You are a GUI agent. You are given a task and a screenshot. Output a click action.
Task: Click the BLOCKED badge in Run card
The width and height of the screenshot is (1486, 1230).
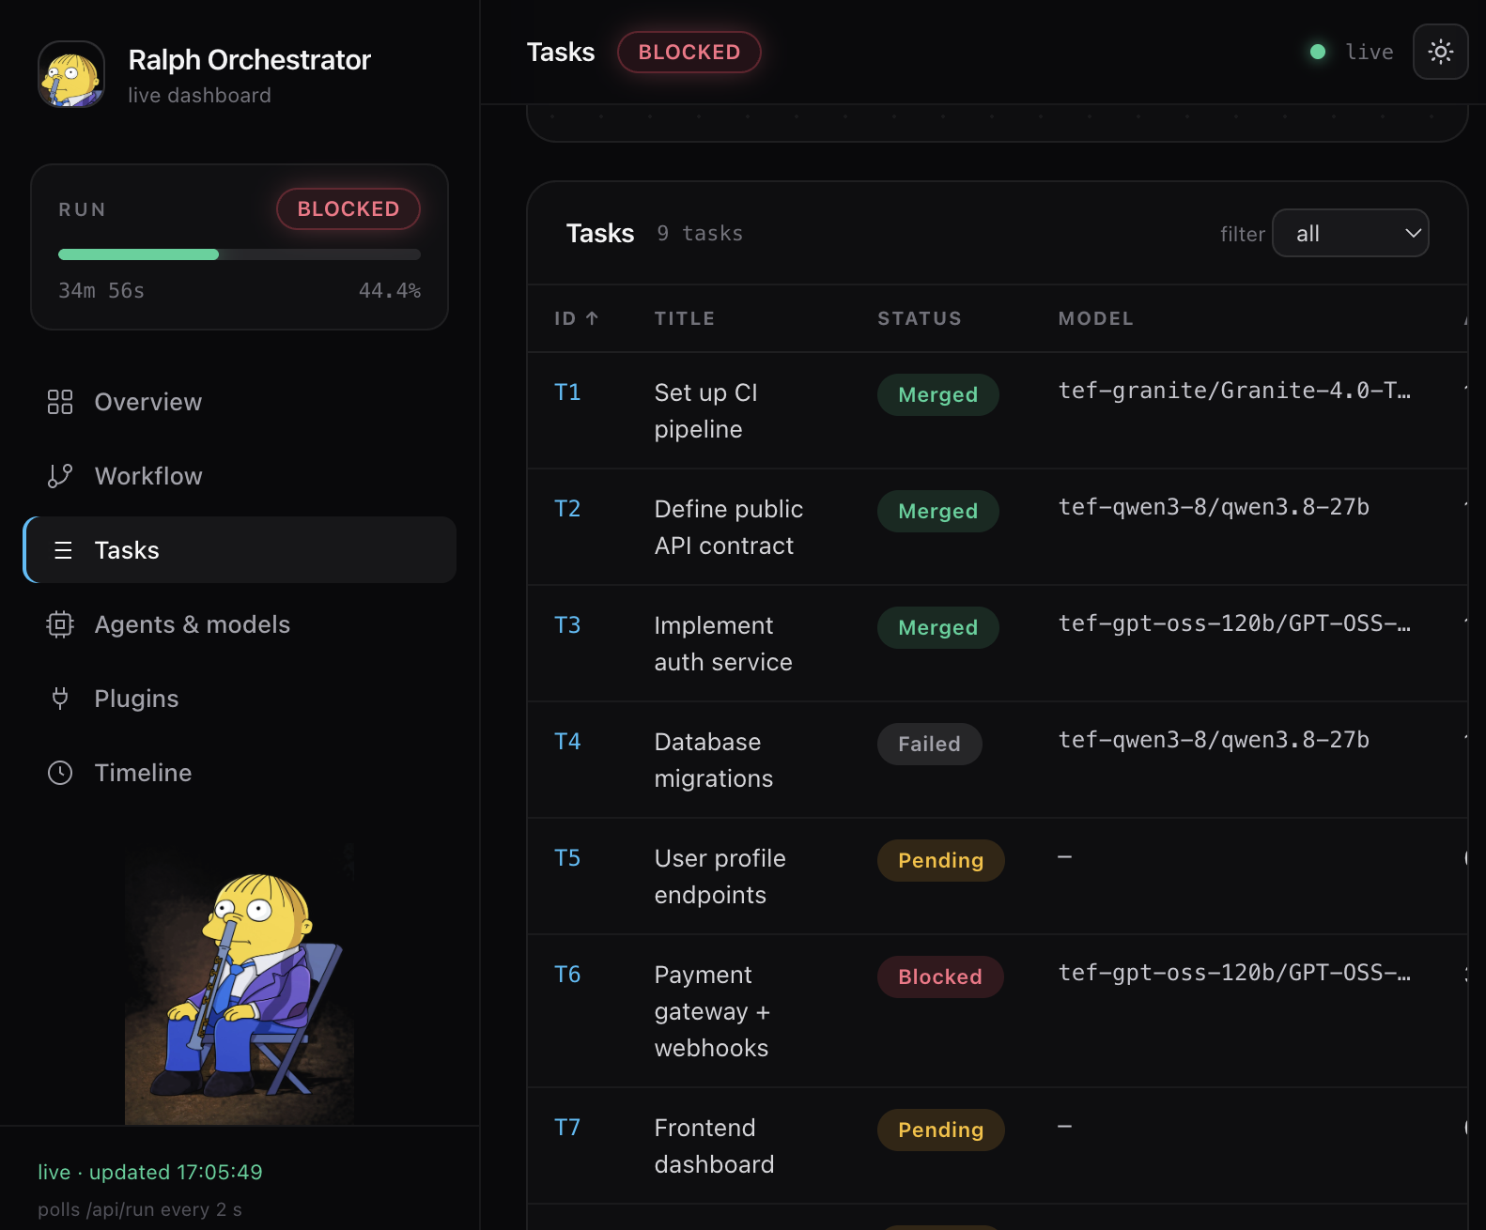tap(348, 208)
